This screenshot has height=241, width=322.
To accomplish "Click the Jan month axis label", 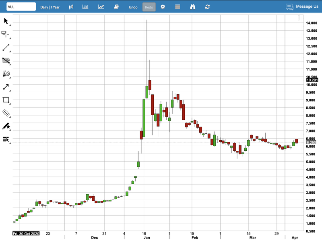I will pyautogui.click(x=147, y=237).
